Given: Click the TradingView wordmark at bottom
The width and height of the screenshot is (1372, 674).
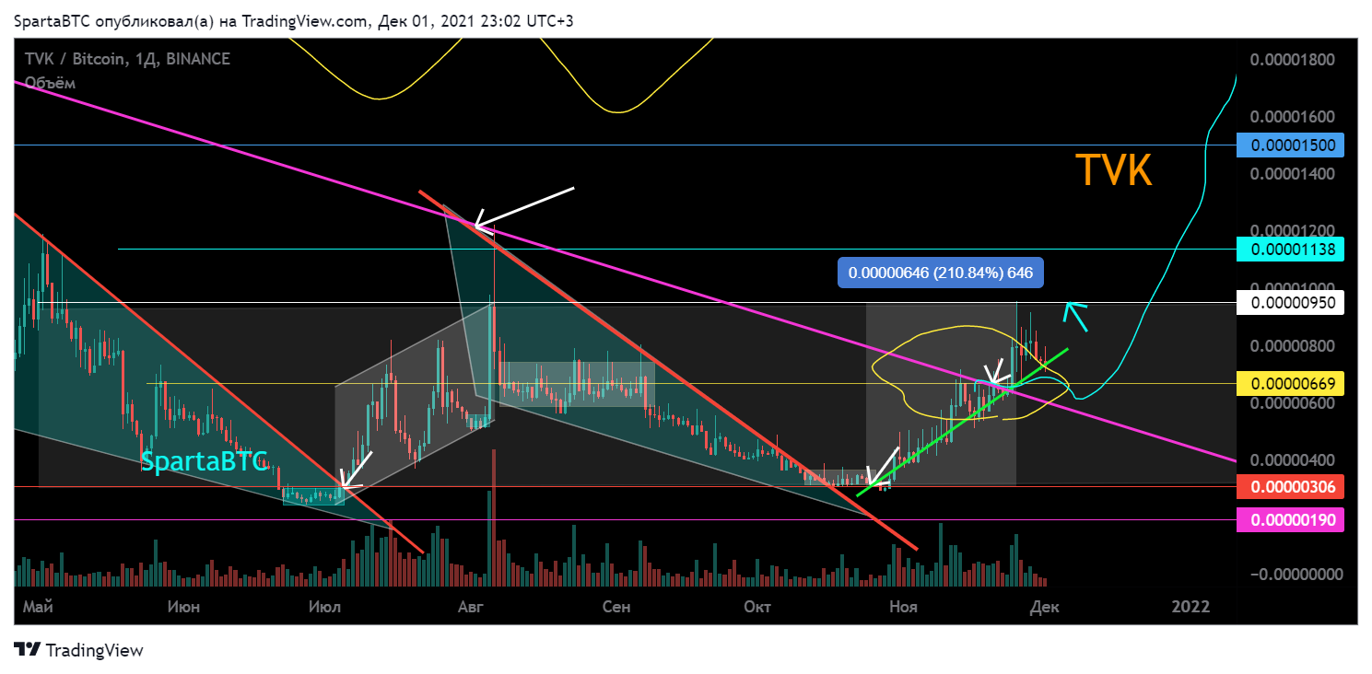Looking at the screenshot, I should coord(95,650).
